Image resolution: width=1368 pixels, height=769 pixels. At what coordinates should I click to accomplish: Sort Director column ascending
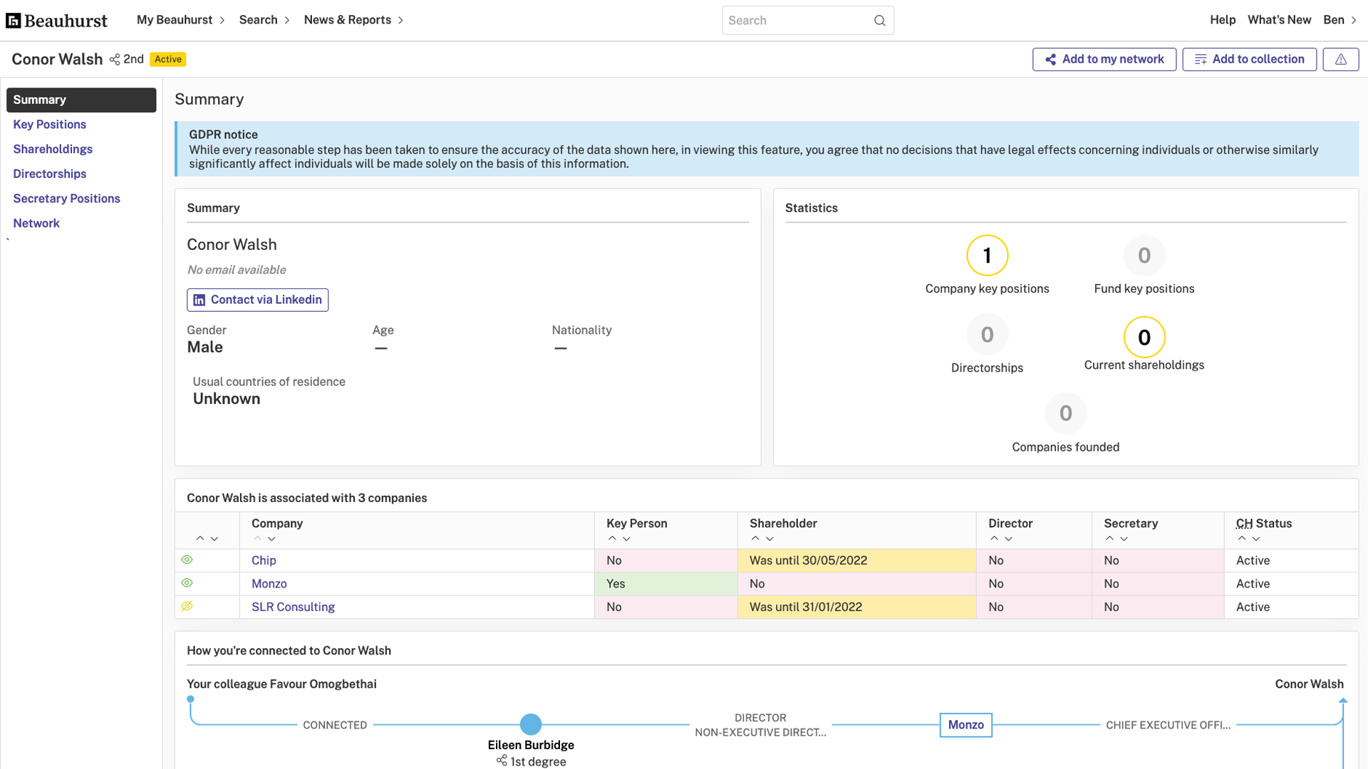995,539
